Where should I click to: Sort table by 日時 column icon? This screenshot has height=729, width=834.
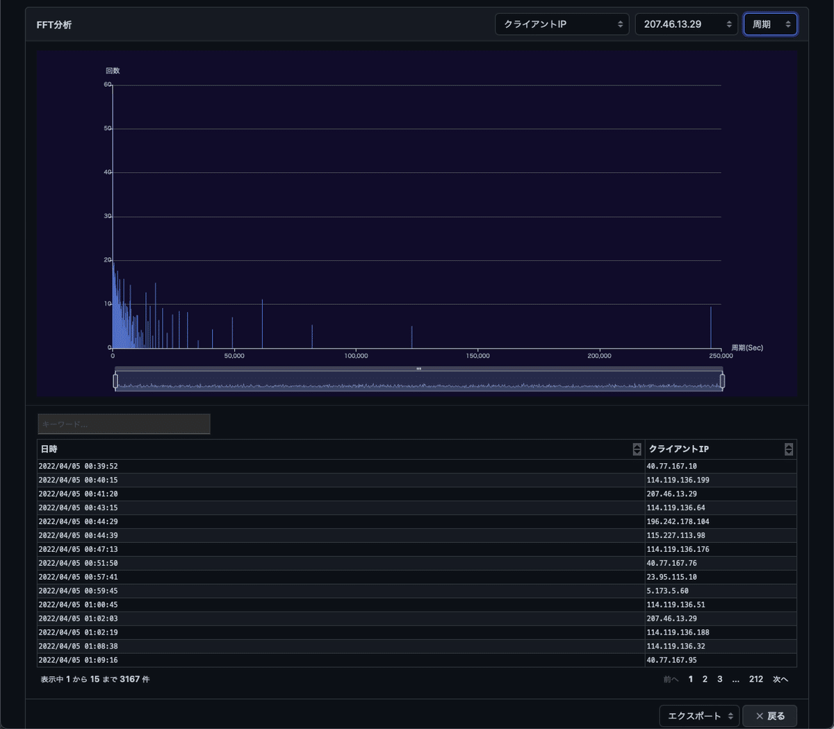click(x=637, y=449)
